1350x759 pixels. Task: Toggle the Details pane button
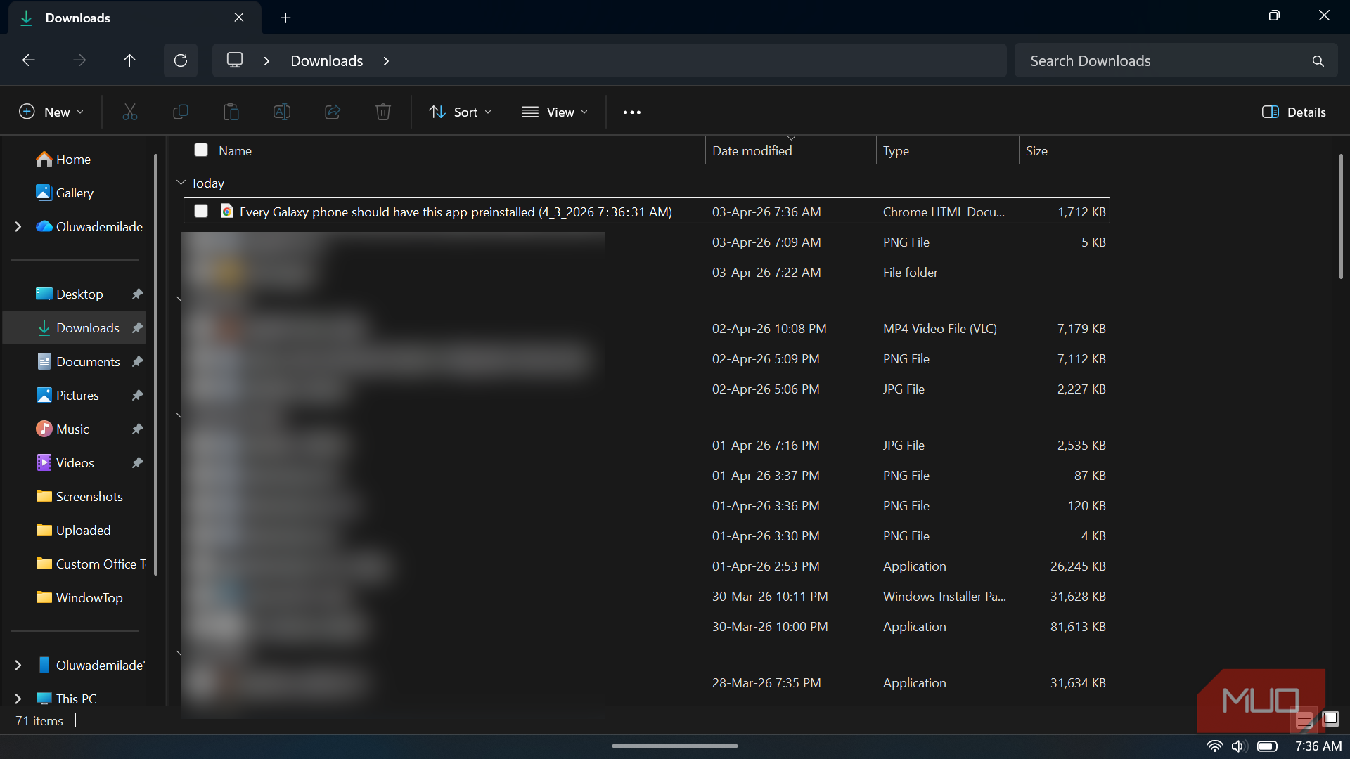[1294, 112]
